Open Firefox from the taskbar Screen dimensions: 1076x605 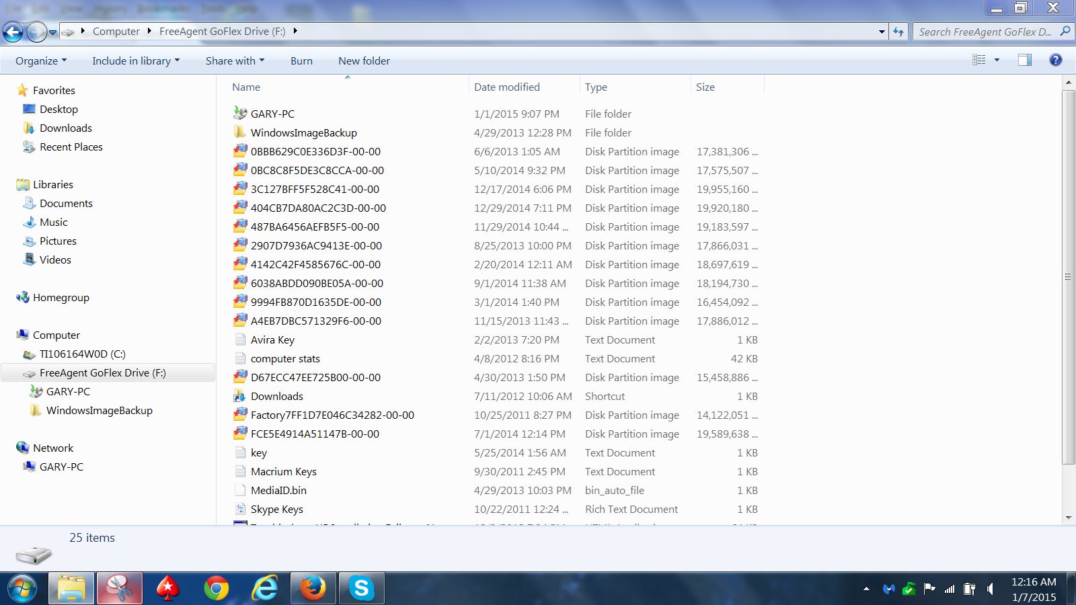[x=313, y=590]
